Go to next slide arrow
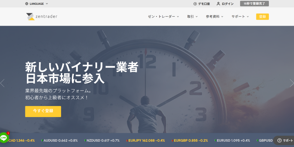Viewport: 294px width, 147px height. coord(292,83)
